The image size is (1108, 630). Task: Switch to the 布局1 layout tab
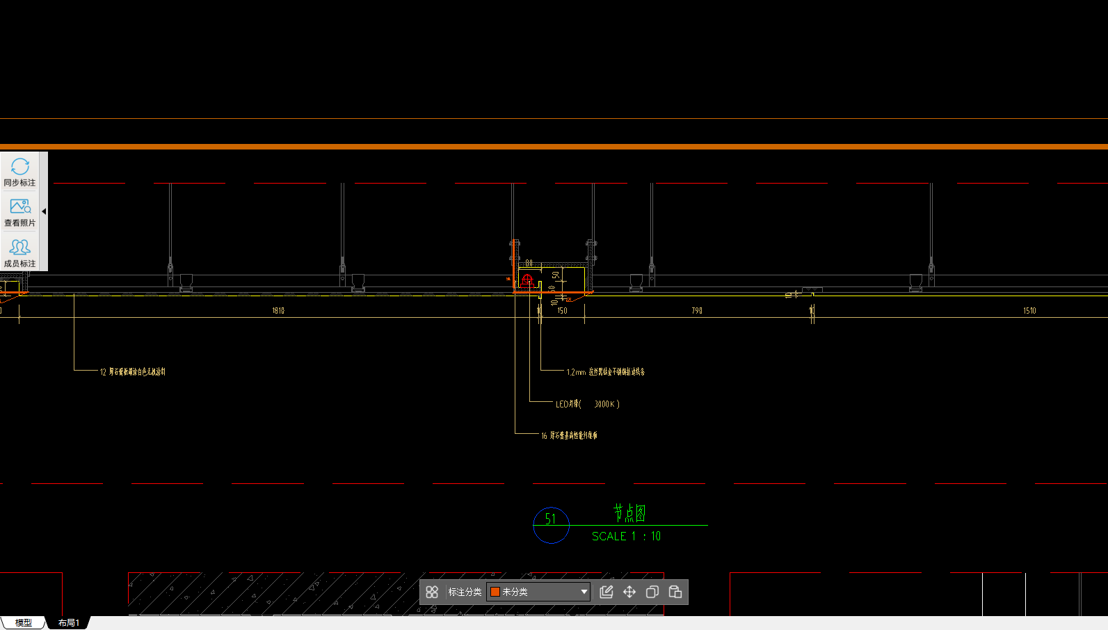[68, 623]
